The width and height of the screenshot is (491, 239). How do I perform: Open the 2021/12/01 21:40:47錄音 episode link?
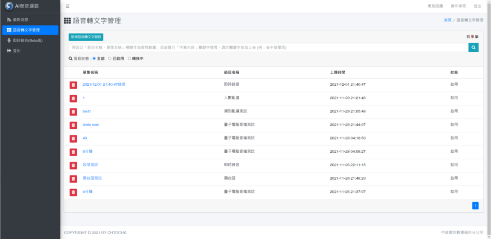click(x=104, y=84)
